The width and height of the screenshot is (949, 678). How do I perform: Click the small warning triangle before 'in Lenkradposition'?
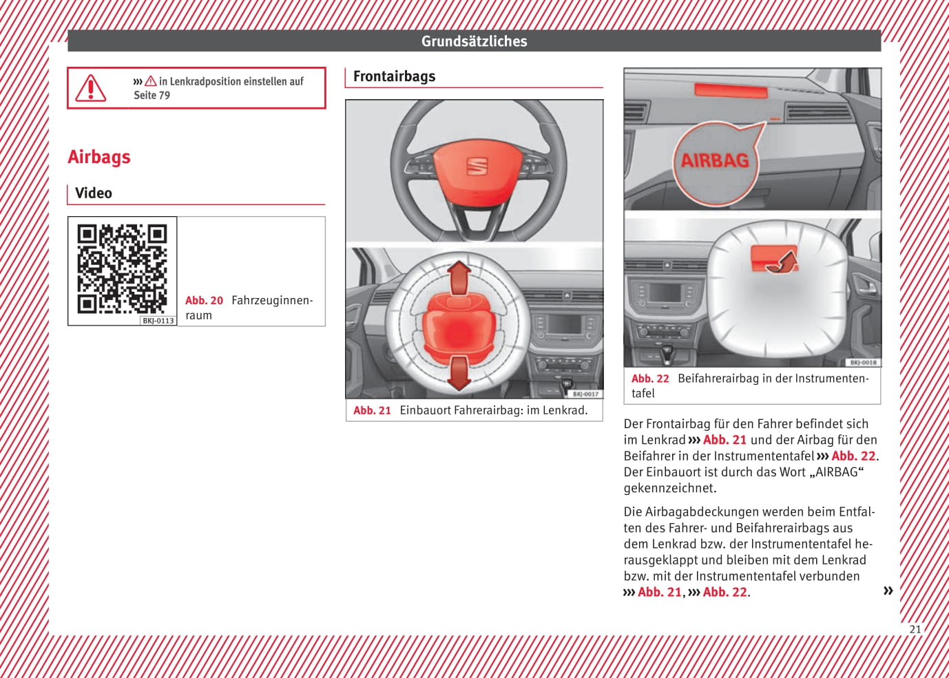click(x=151, y=81)
